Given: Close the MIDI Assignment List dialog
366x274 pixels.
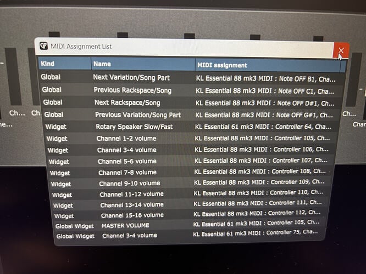Looking at the screenshot, I should click(341, 50).
